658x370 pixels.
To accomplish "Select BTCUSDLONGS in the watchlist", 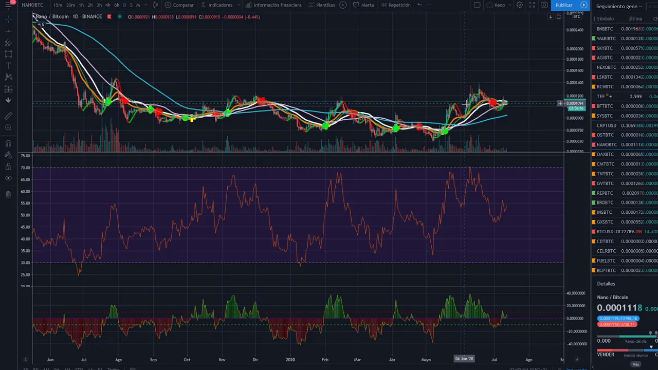I will [625, 231].
